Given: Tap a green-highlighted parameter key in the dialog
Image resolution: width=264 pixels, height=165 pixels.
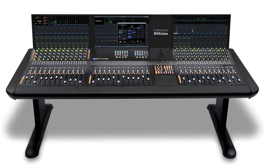Looking at the screenshot, I should 121,31.
